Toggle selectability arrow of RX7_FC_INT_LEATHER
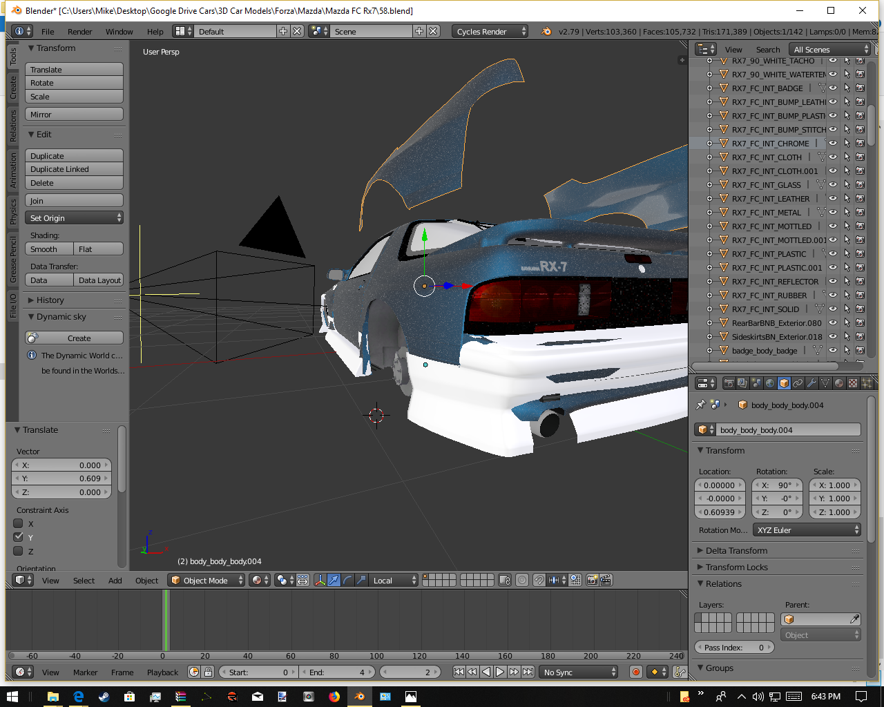This screenshot has width=884, height=707. (847, 198)
